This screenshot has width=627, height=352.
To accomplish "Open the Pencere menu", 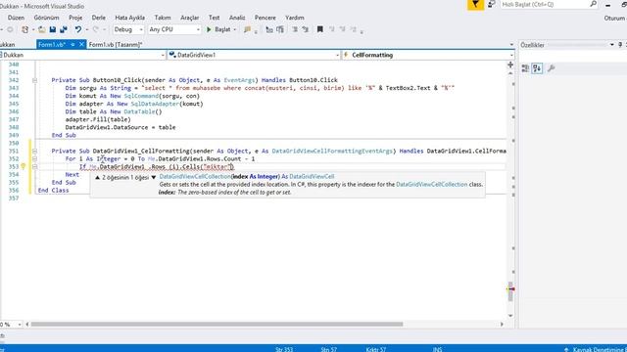I will click(x=265, y=18).
